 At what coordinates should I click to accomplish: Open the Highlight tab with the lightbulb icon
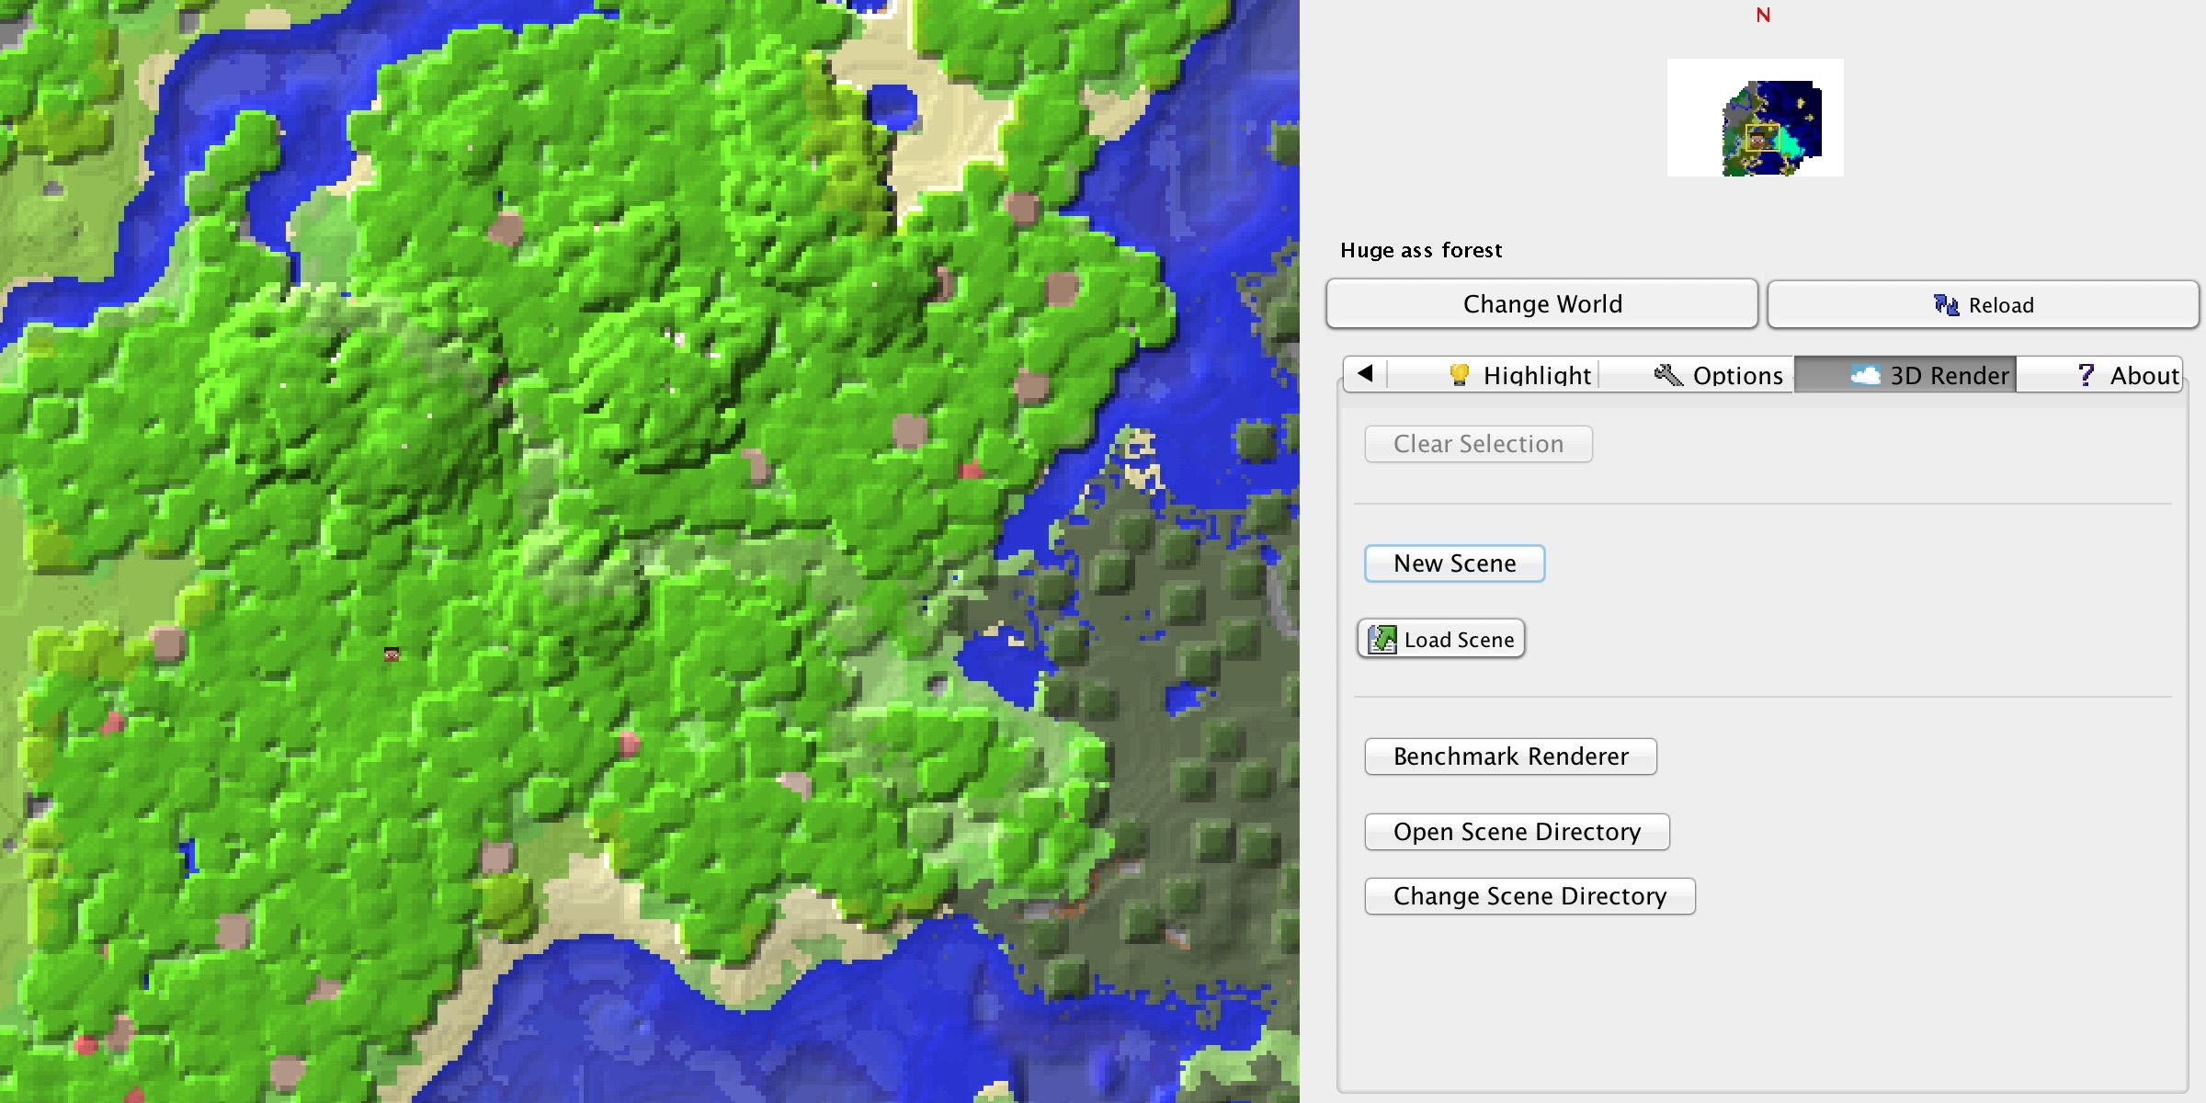(1520, 375)
